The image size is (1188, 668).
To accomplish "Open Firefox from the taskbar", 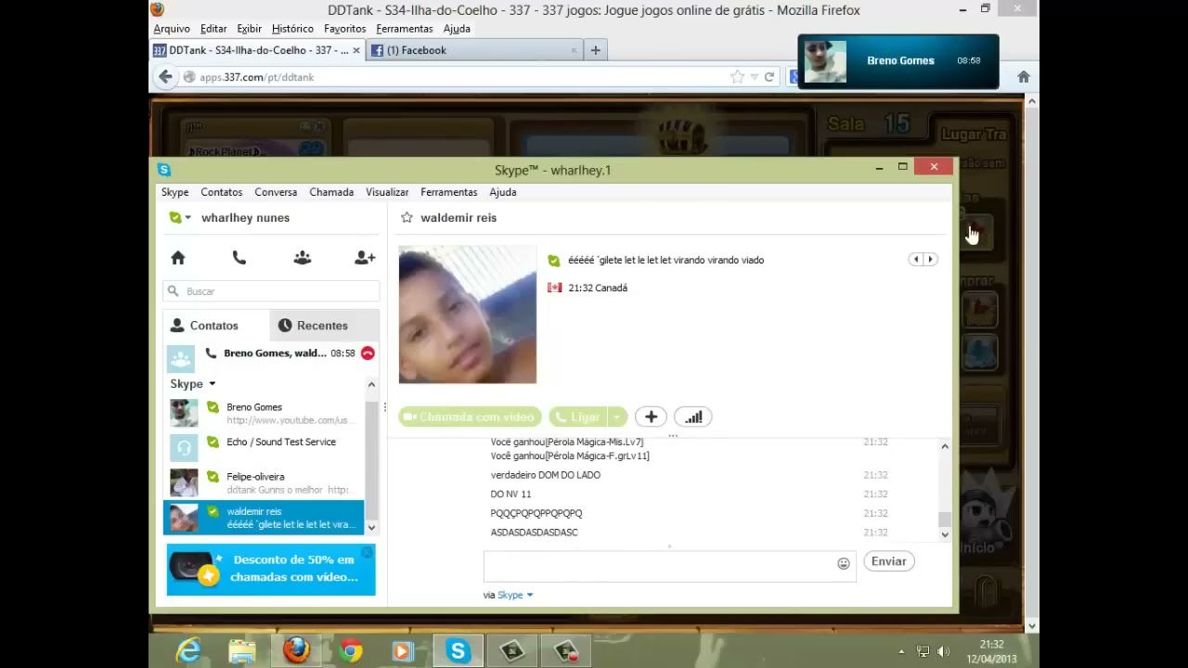I will coord(296,651).
